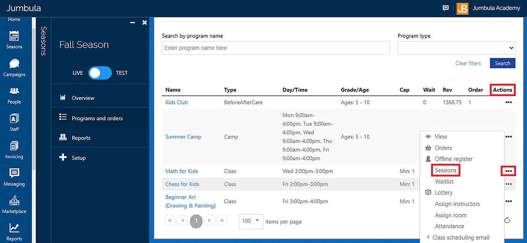Viewport: 527px width, 243px height.
Task: Open Reports in the left sidebar
Action: tap(14, 232)
